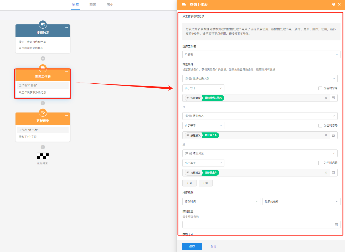
Task: Select the 按钮触发 node header
Action: pos(43,31)
